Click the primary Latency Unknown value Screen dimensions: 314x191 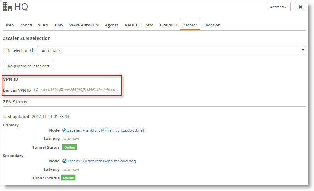[x=71, y=139]
